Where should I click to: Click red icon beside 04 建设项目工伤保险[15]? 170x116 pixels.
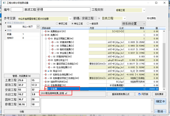49,64
